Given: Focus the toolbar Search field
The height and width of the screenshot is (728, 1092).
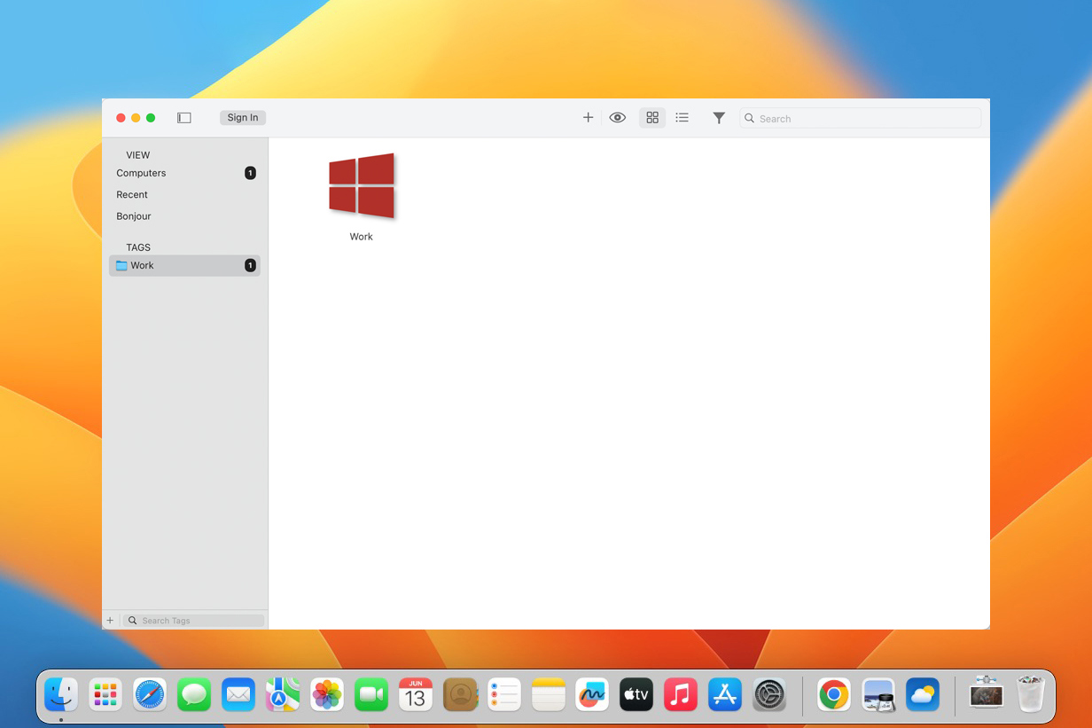Looking at the screenshot, I should pos(861,118).
